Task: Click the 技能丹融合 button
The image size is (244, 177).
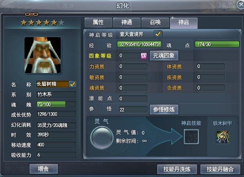Action: click(x=220, y=169)
